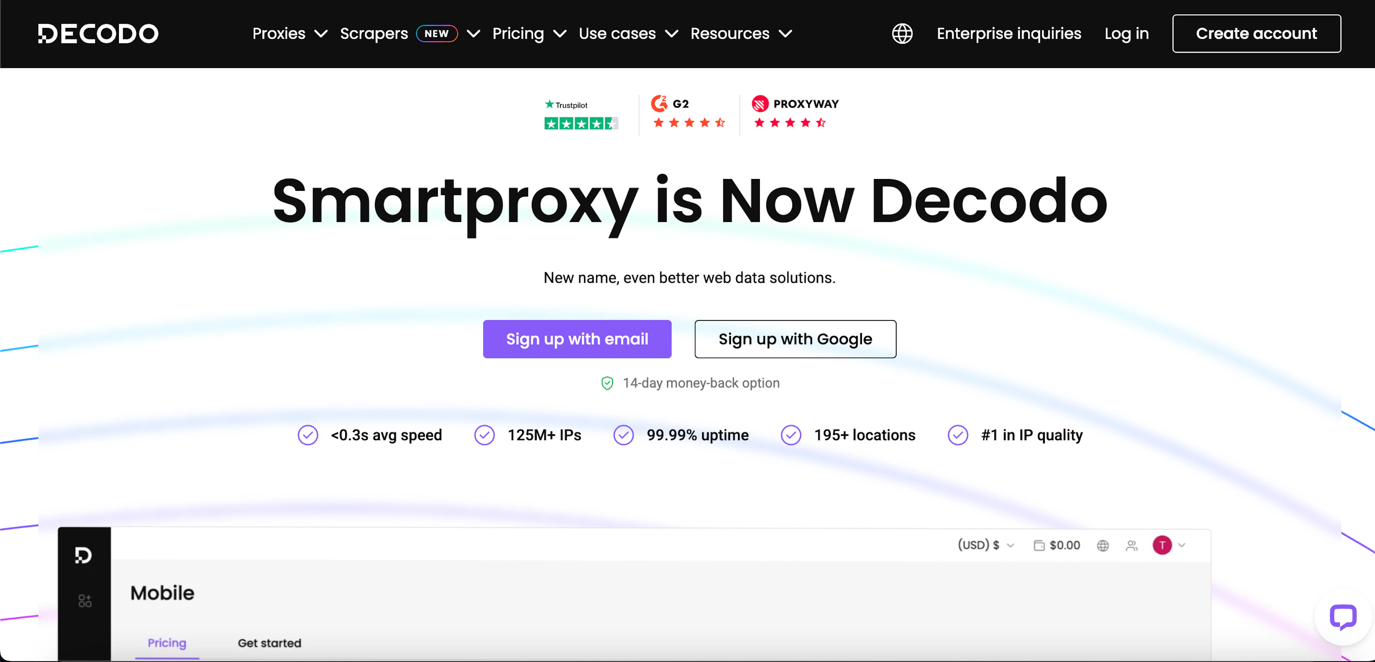This screenshot has height=662, width=1375.
Task: Click the red T user avatar
Action: pyautogui.click(x=1162, y=545)
